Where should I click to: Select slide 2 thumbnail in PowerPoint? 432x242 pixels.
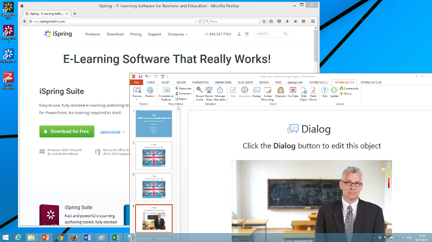(x=154, y=155)
